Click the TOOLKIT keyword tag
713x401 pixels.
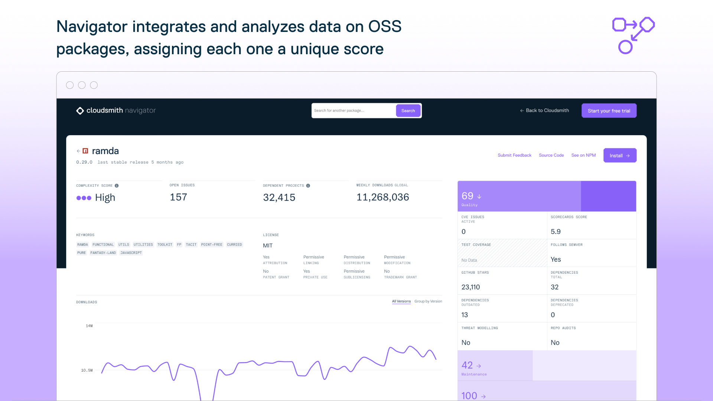point(165,245)
